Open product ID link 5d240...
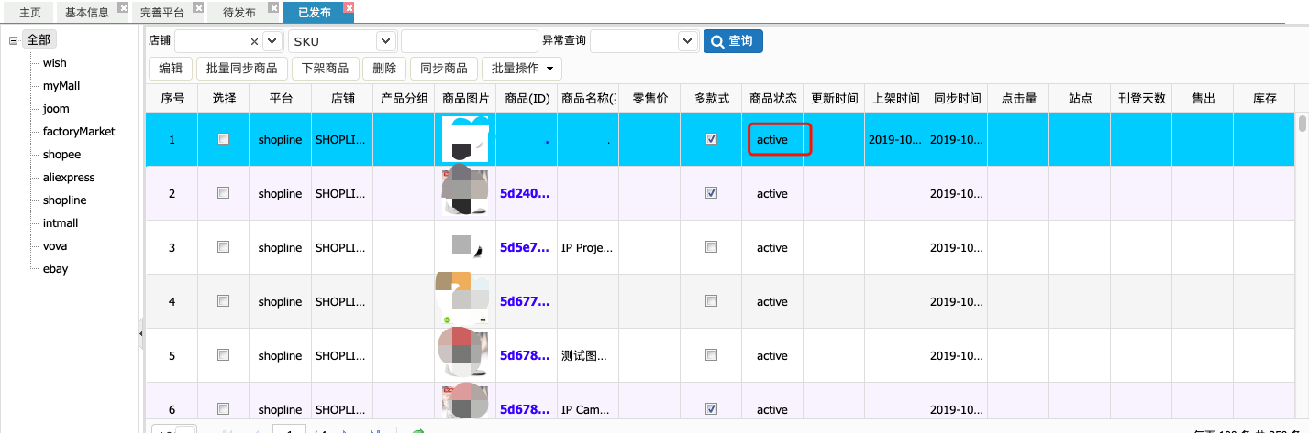 (x=525, y=194)
